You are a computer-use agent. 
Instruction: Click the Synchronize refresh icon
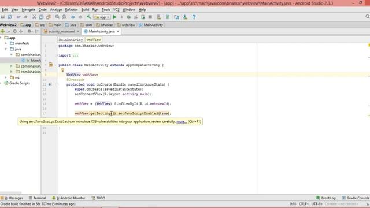tap(10, 17)
